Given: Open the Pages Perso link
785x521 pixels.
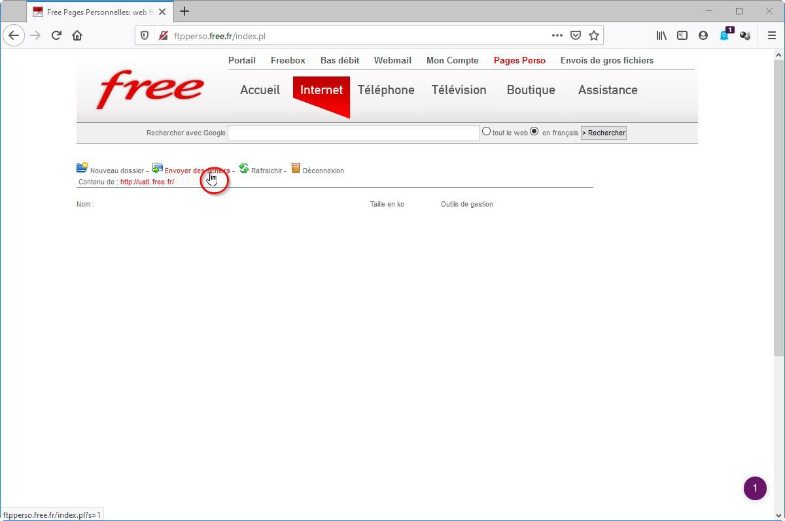Looking at the screenshot, I should pyautogui.click(x=519, y=60).
